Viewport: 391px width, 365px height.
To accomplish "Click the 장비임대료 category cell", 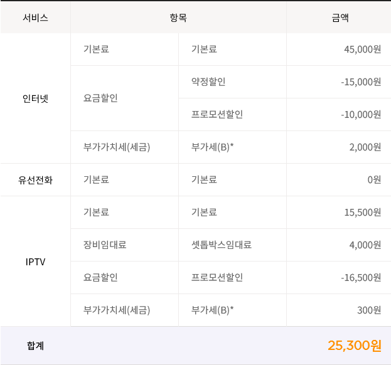I will pyautogui.click(x=105, y=245).
